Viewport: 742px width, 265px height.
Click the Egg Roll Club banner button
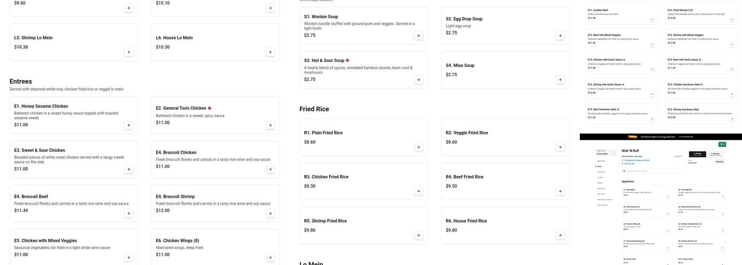pyautogui.click(x=686, y=137)
